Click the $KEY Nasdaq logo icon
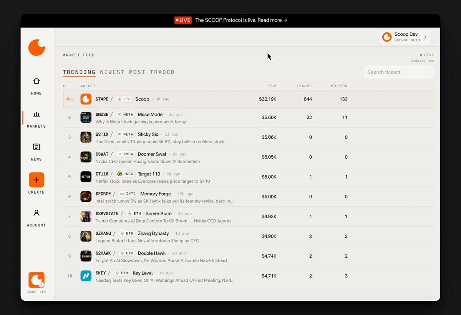Image resolution: width=461 pixels, height=315 pixels. 86,276
